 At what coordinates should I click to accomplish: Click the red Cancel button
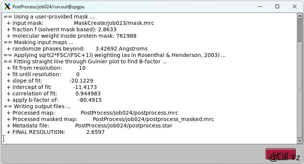click(281, 154)
